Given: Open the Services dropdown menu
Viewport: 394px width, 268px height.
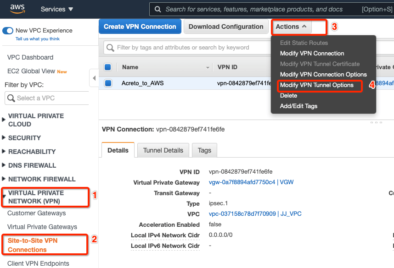Looking at the screenshot, I should click(57, 9).
